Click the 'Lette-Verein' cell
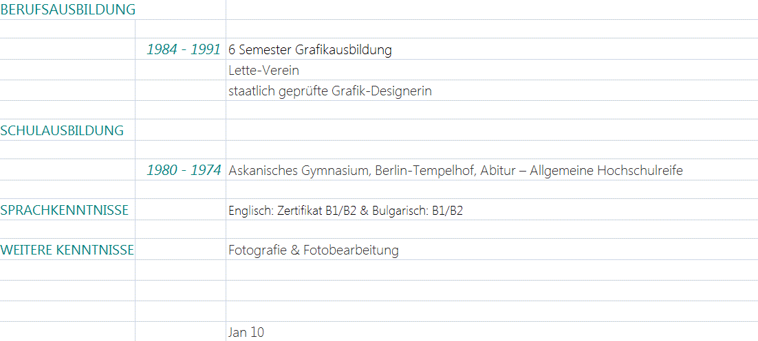The width and height of the screenshot is (758, 341). click(264, 70)
